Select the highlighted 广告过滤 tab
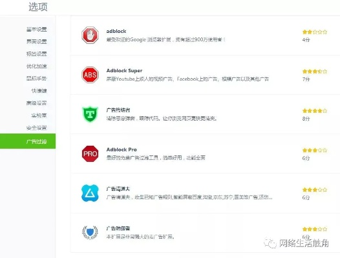The height and width of the screenshot is (258, 340). point(28,141)
